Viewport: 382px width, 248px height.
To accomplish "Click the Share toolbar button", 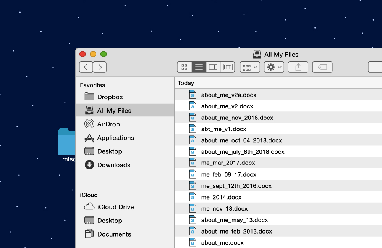I will click(x=298, y=67).
